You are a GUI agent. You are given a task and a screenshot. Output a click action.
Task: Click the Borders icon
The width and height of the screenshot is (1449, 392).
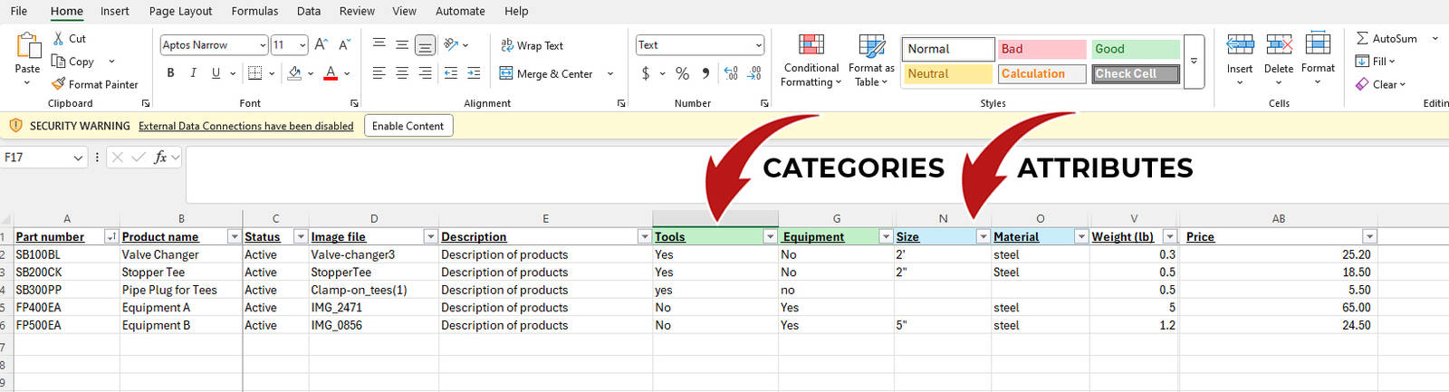[254, 73]
